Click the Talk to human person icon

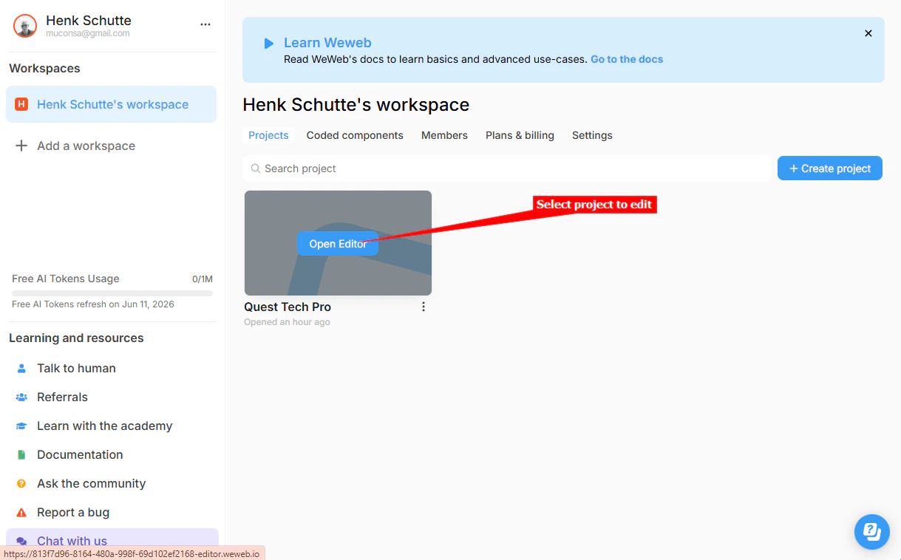[x=21, y=368]
